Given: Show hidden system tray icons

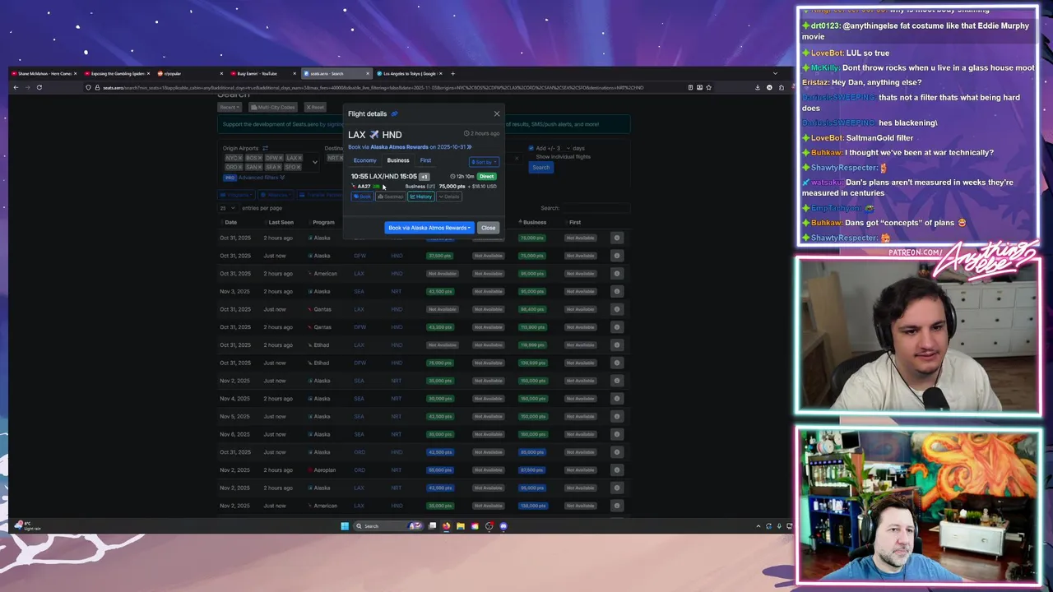Looking at the screenshot, I should pyautogui.click(x=758, y=526).
